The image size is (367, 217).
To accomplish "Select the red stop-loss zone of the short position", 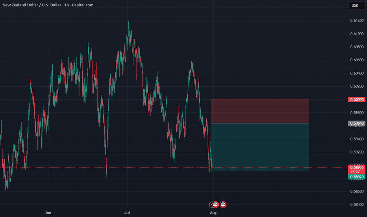I will coord(260,111).
